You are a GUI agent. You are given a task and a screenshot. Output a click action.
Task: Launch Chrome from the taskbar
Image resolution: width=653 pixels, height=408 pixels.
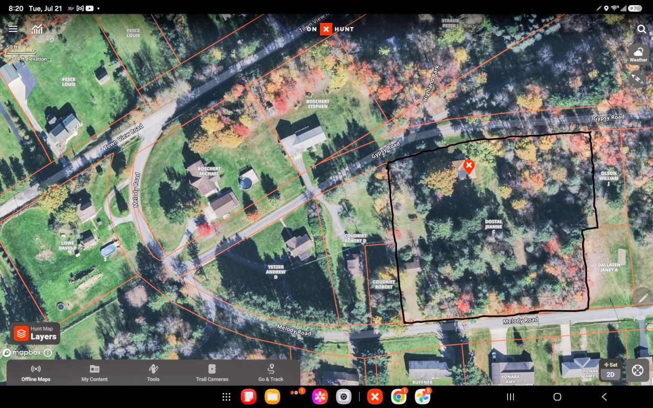click(x=399, y=397)
